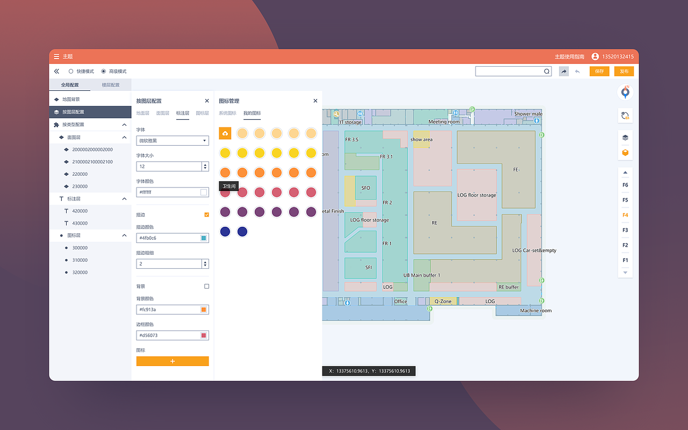Click the top search input field
Screen dimensions: 688x430
click(x=513, y=71)
